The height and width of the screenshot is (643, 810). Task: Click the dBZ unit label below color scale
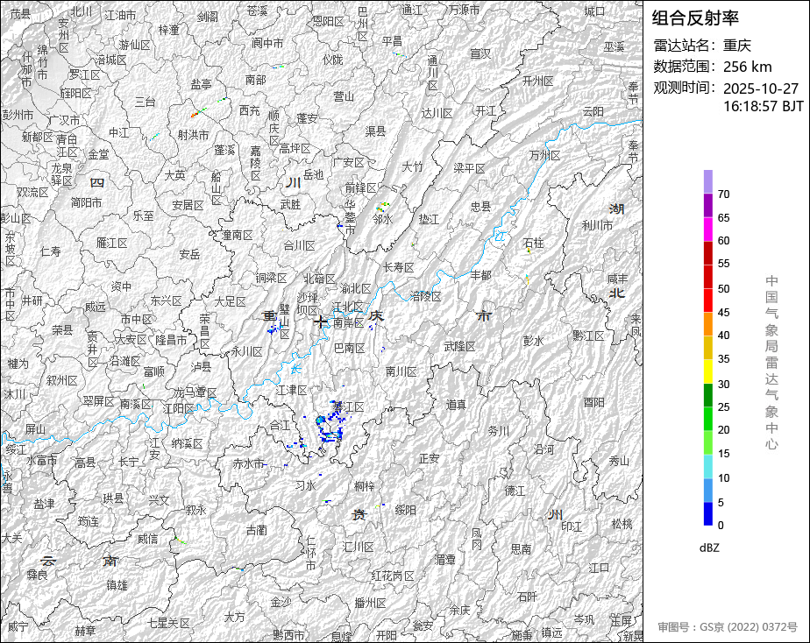(709, 548)
